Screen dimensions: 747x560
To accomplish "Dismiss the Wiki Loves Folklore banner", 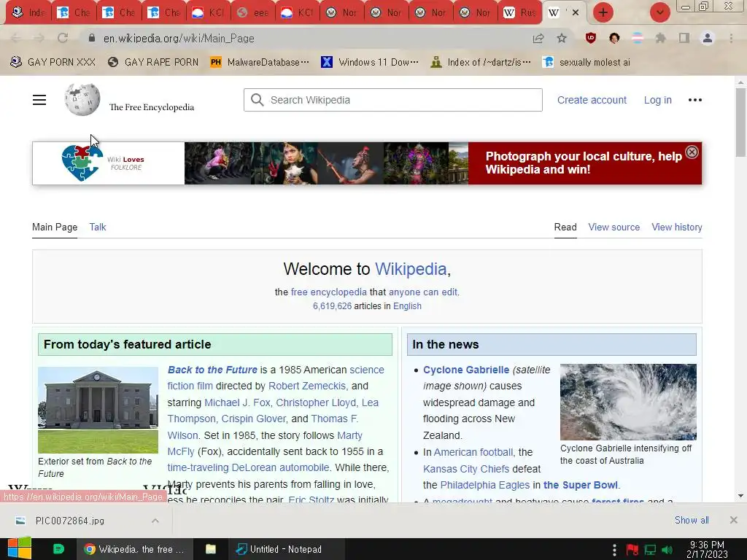I will pyautogui.click(x=692, y=152).
